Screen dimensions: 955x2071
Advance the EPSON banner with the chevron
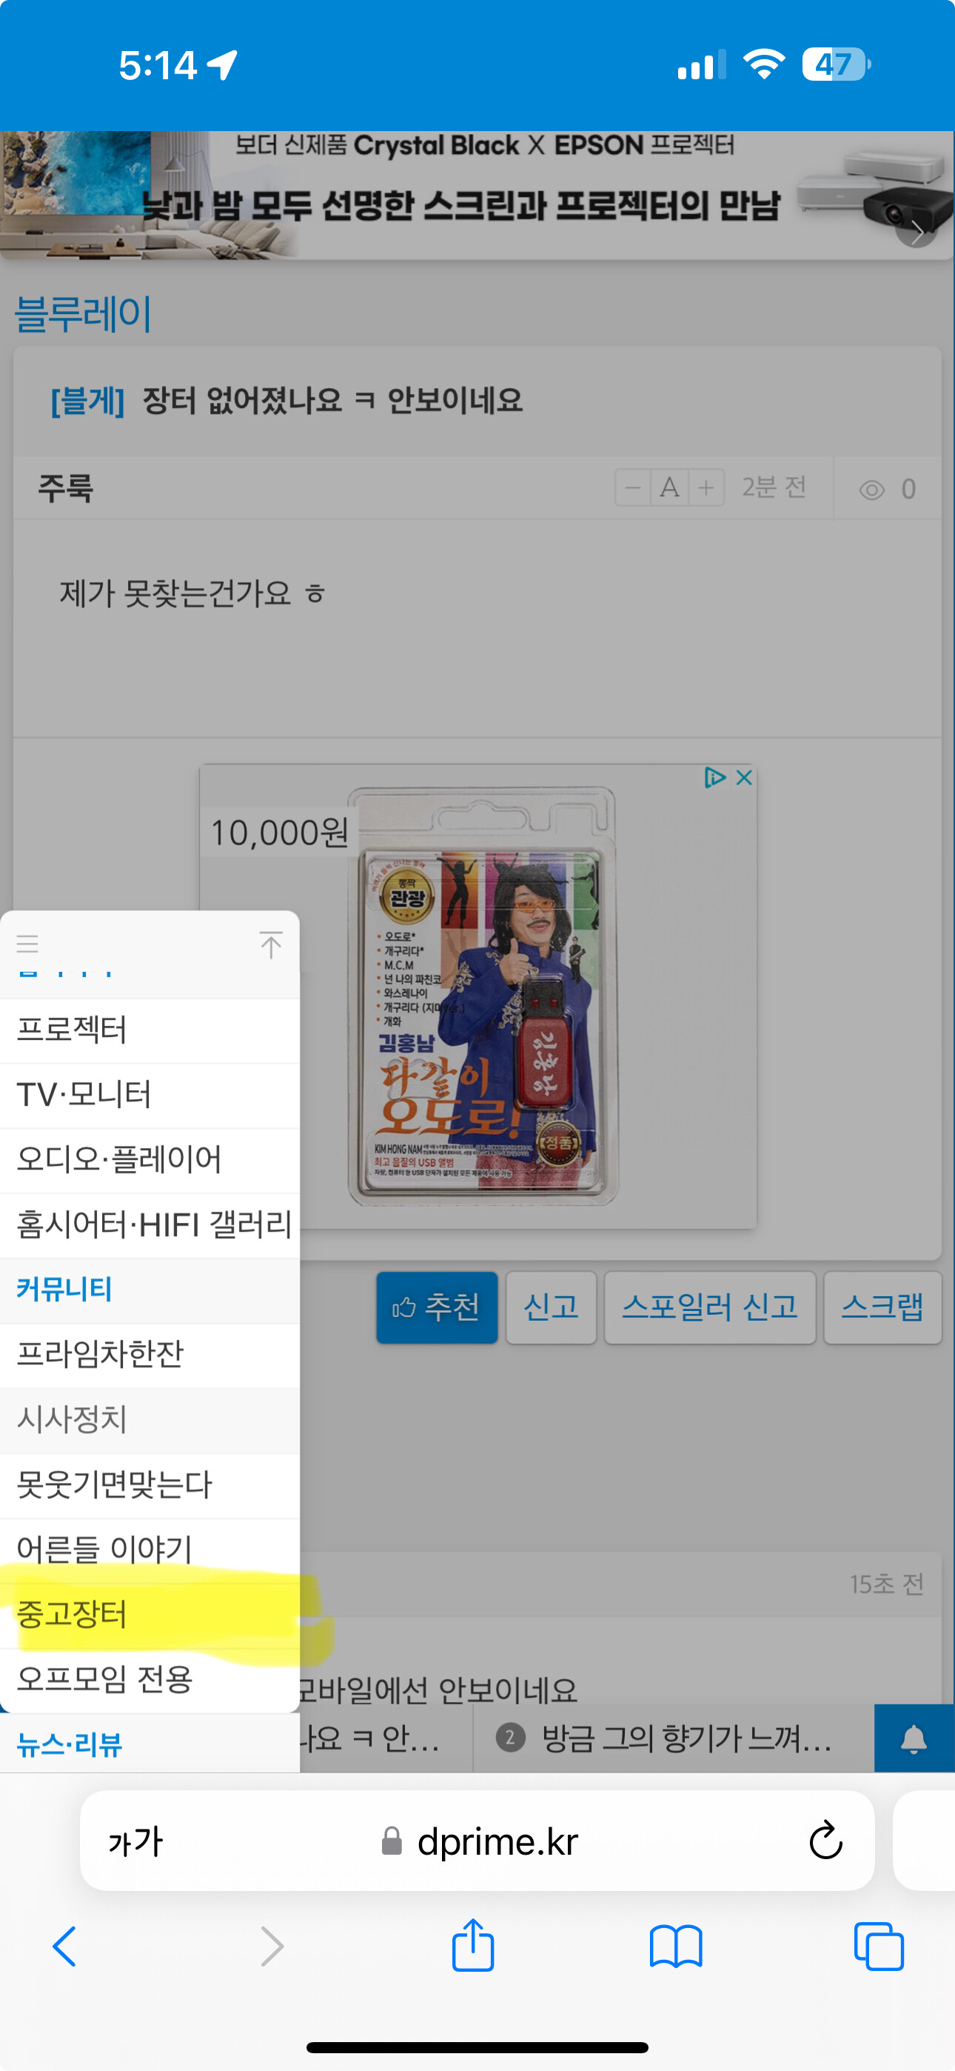(917, 233)
